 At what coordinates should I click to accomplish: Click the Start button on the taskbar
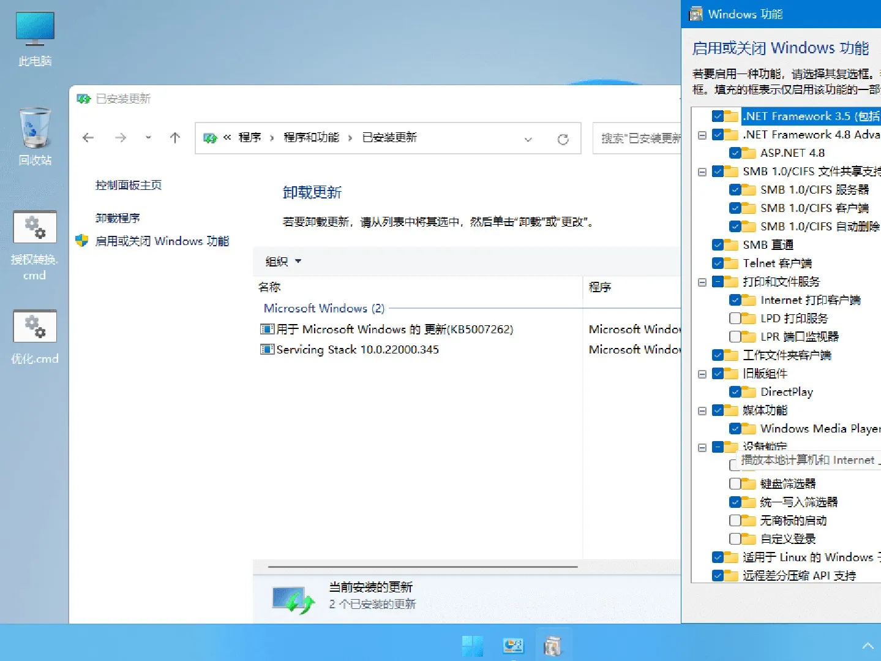[472, 644]
